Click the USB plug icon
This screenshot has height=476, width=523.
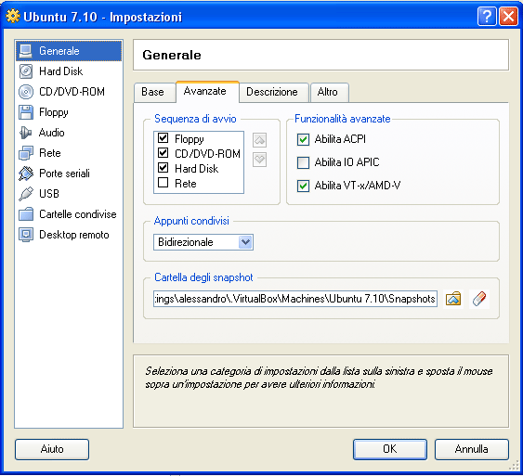pos(26,194)
